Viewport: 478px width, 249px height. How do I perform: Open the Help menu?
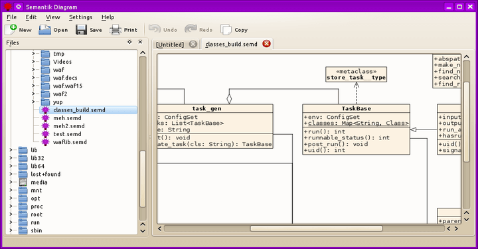pyautogui.click(x=108, y=17)
